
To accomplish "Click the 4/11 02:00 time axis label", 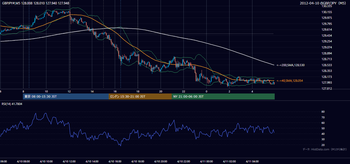I will pos(229,162).
